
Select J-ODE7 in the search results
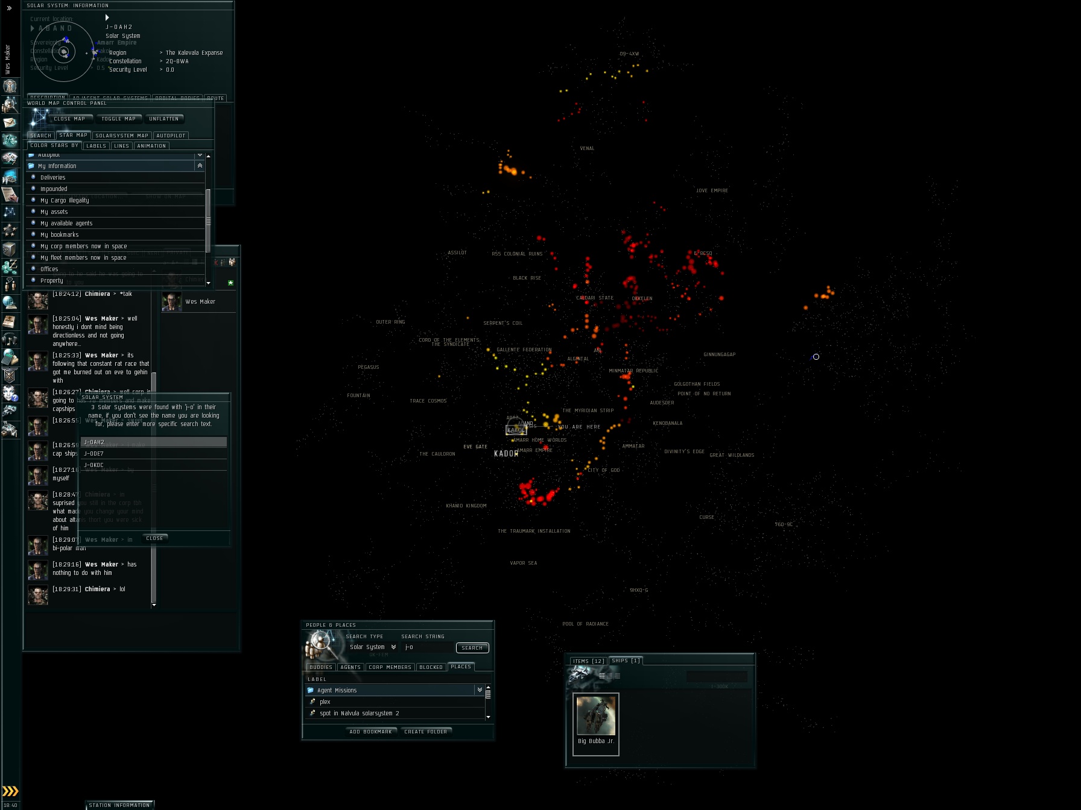point(154,454)
